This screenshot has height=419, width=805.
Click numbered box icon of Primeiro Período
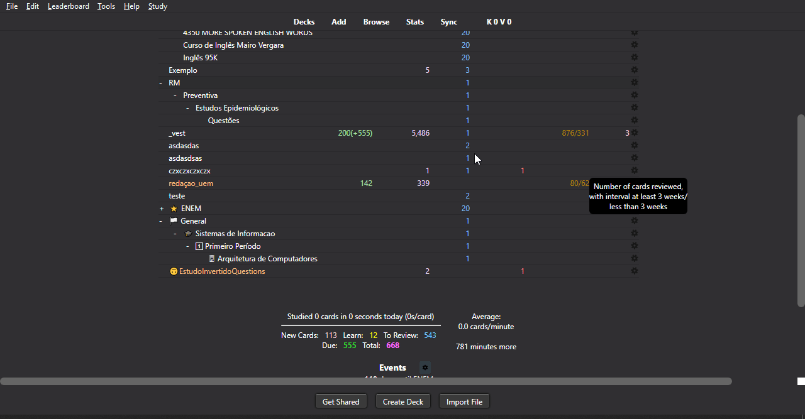coord(199,246)
